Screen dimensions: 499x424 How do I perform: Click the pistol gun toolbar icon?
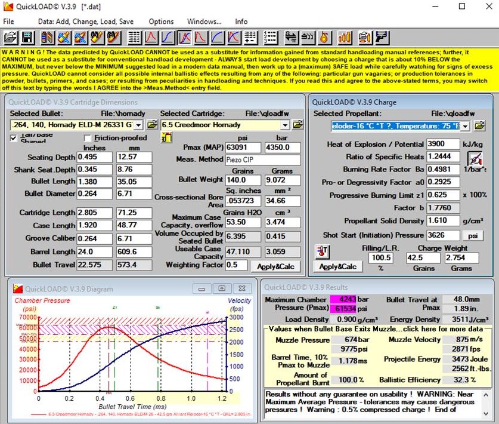point(382,38)
